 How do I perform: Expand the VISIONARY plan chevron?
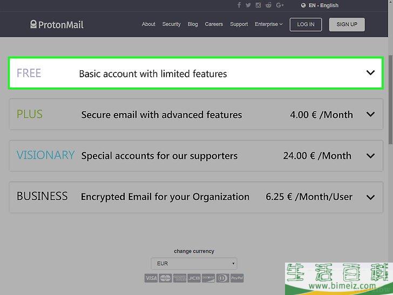point(370,156)
